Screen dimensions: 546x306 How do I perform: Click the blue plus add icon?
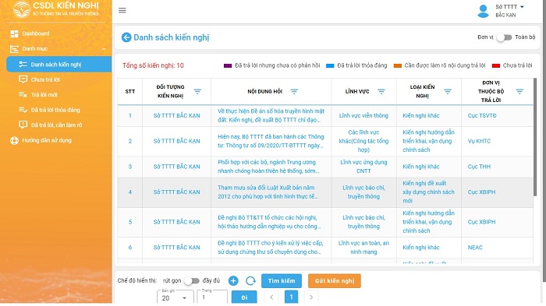(x=233, y=280)
